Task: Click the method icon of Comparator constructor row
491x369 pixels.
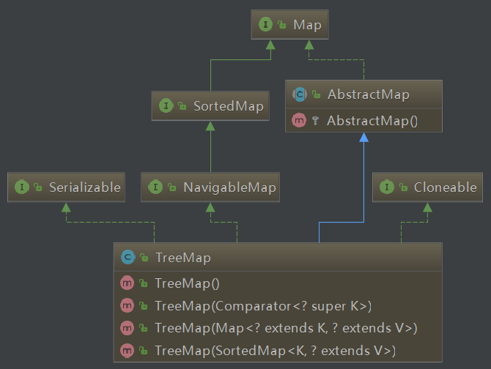Action: [x=127, y=305]
